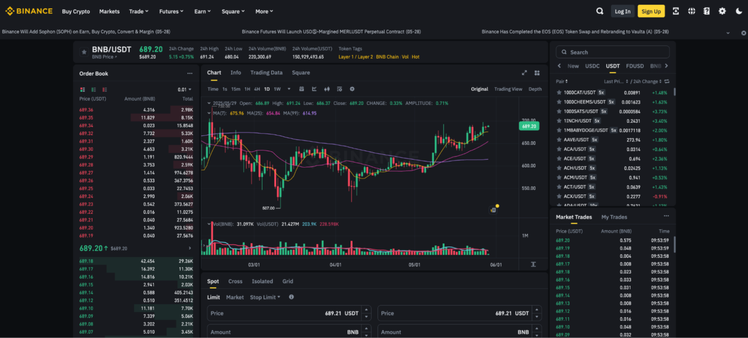Switch order book to sell orders only view
The height and width of the screenshot is (338, 748).
pos(104,89)
